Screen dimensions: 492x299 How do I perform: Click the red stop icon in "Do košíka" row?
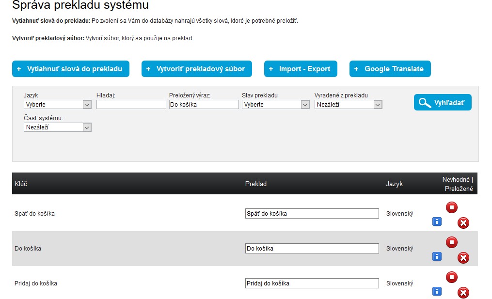(x=451, y=242)
